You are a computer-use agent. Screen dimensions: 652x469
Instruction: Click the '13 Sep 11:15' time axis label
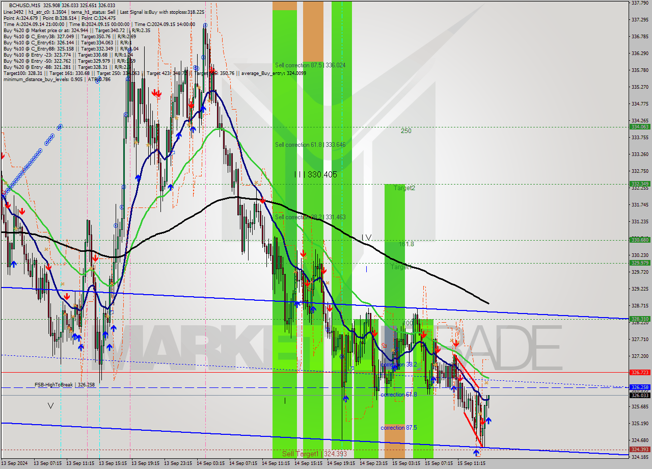(80, 464)
